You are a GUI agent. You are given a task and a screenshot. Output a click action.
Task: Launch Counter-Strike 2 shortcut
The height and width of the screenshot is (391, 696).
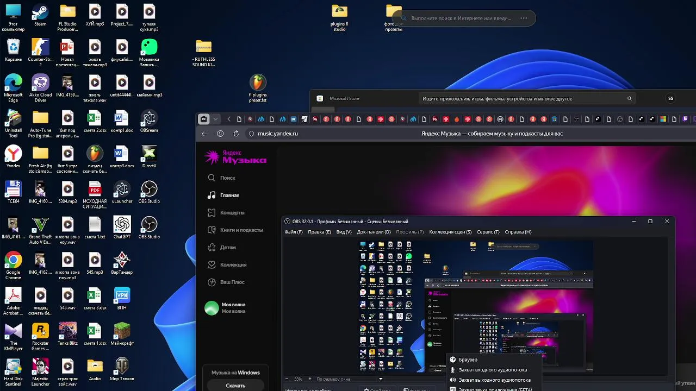point(40,53)
